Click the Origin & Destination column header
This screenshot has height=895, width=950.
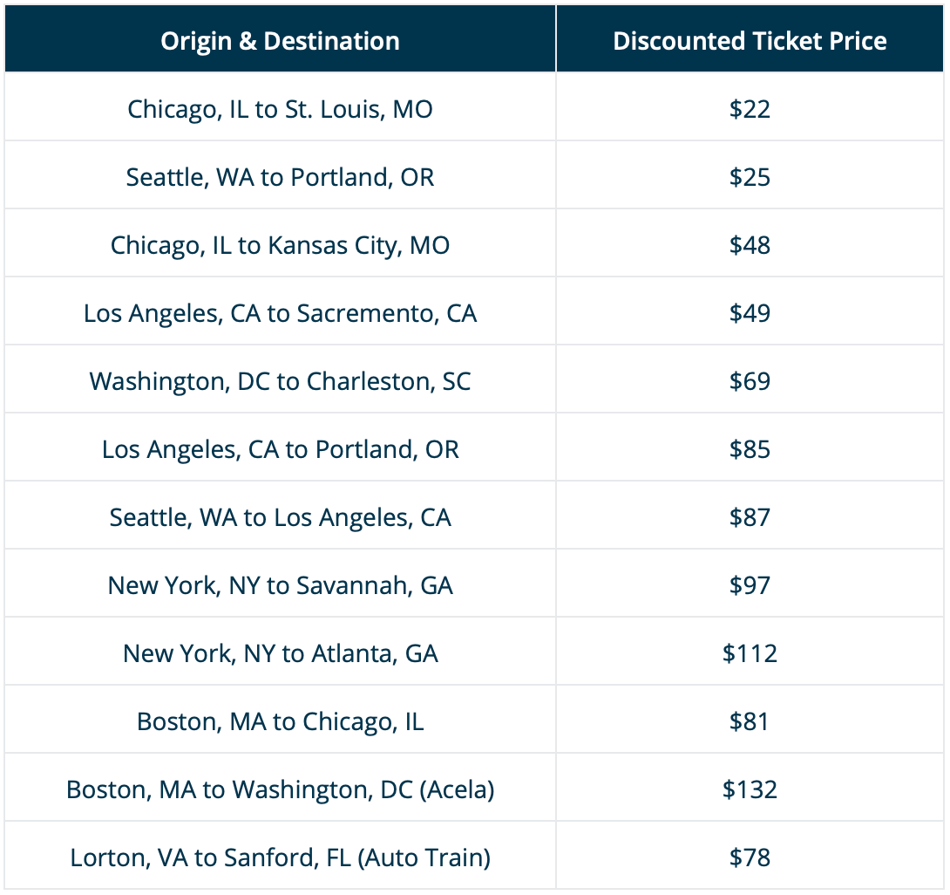280,41
